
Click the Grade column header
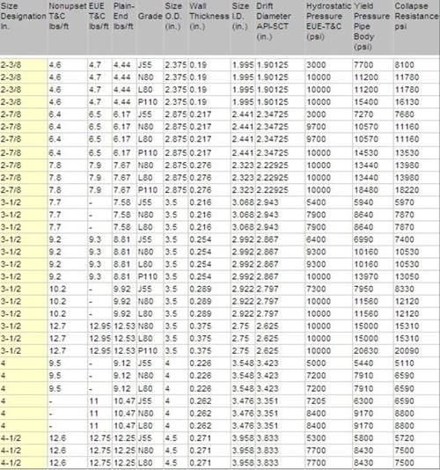point(150,16)
